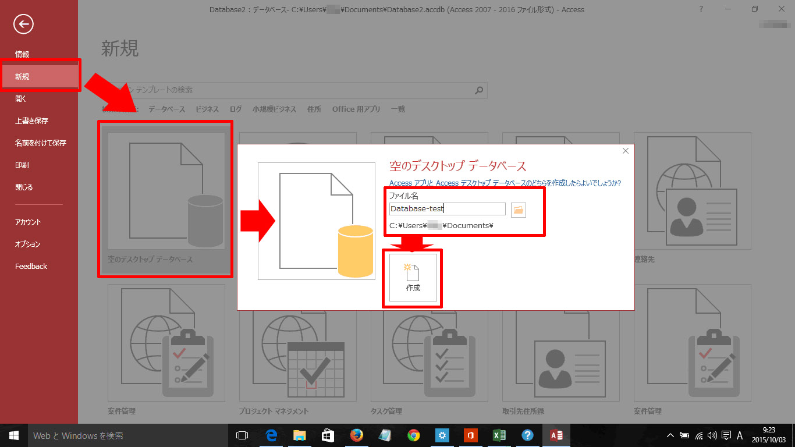
Task: Open the 開く page in the sidebar
Action: click(21, 98)
